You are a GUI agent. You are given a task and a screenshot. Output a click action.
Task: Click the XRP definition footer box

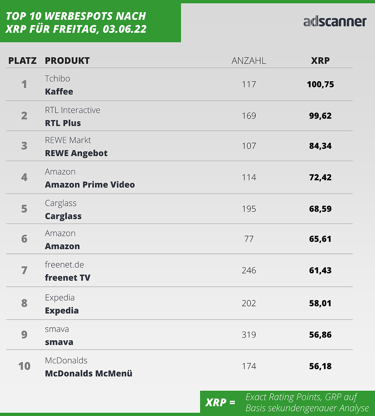287,402
